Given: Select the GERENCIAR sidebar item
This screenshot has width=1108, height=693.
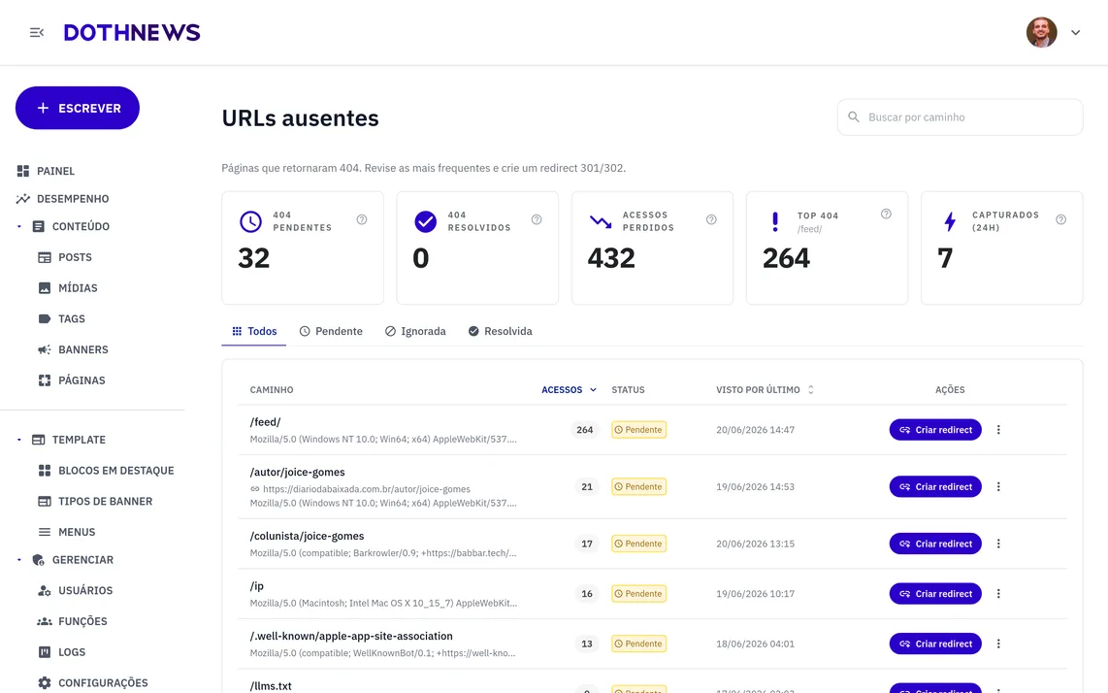Looking at the screenshot, I should (73, 560).
